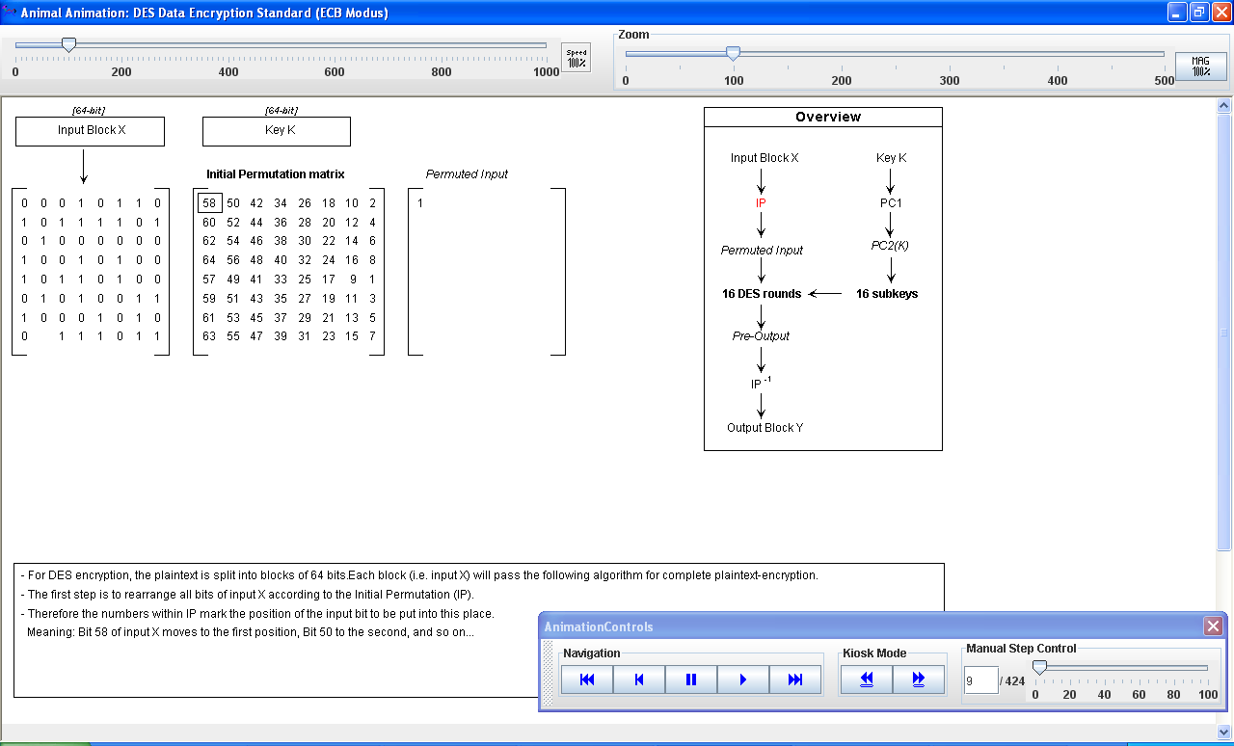The height and width of the screenshot is (746, 1234).
Task: Click the '/ 424' total steps label
Action: coord(1013,680)
